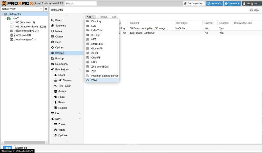Screen dimensions: 263x153
Task: Click the API Tokens user icon
Action: tap(55, 80)
